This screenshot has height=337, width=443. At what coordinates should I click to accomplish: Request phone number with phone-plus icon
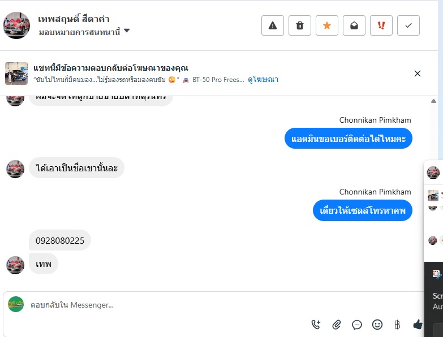[316, 325]
